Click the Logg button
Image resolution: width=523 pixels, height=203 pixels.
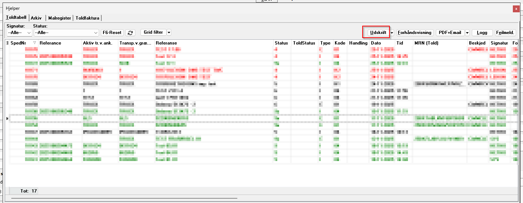pyautogui.click(x=482, y=33)
